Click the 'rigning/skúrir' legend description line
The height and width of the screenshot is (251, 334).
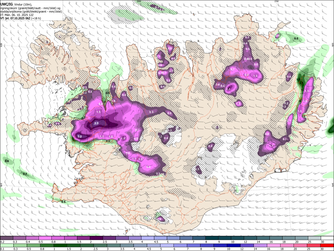point(30,8)
